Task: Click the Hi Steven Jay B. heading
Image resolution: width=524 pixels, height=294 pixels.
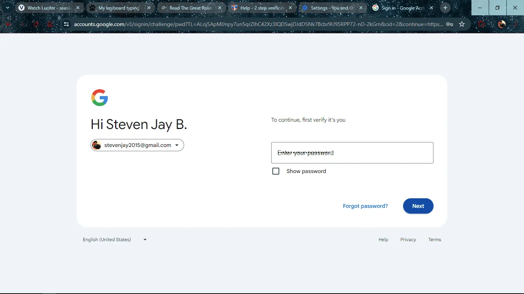Action: point(139,124)
